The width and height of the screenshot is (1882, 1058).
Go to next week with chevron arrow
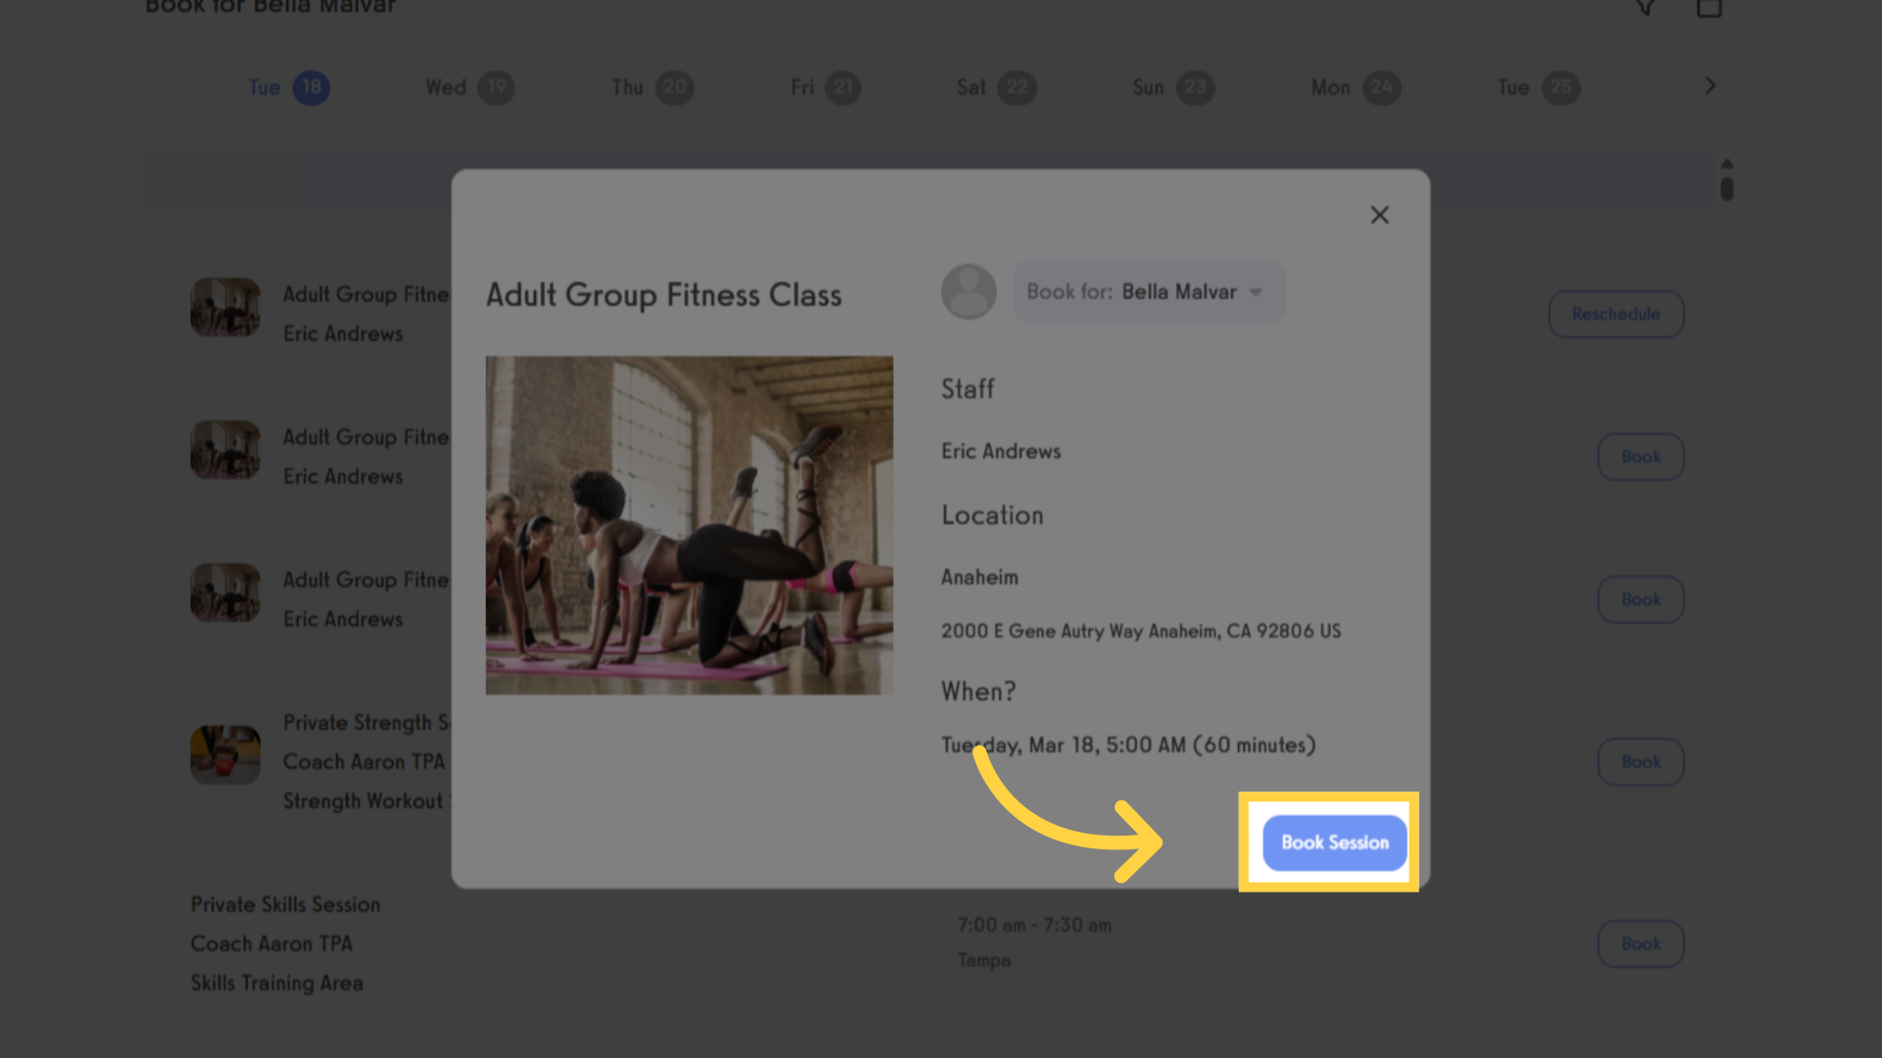(x=1710, y=86)
